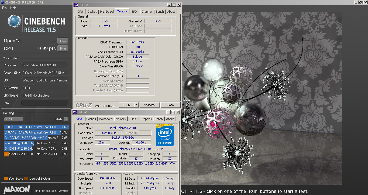The width and height of the screenshot is (368, 195).
Task: Click the Command Rate value 1T
Action: click(137, 76)
